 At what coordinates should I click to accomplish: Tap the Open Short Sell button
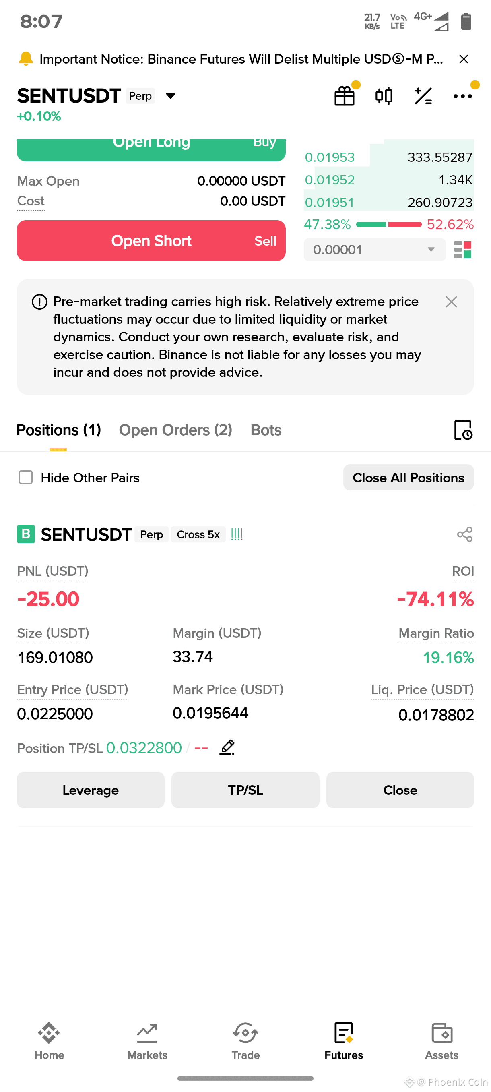[x=151, y=240]
